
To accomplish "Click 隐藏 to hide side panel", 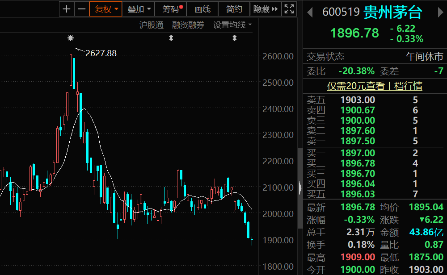I will click(266, 9).
